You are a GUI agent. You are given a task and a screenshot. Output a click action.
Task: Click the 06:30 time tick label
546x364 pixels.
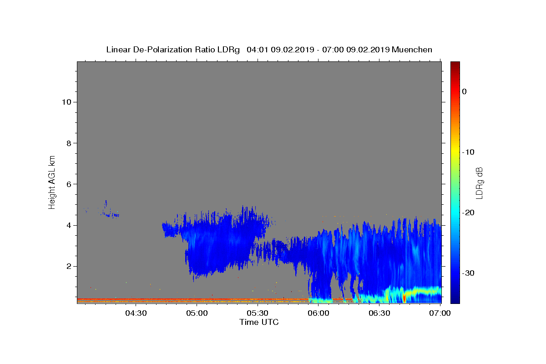[x=379, y=313]
